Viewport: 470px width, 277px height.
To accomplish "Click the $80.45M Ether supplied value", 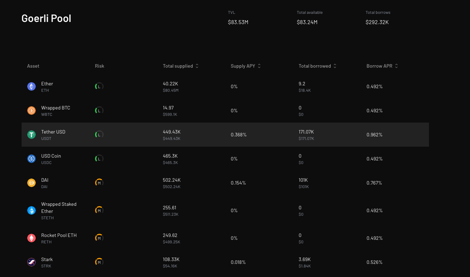I will 171,90.
